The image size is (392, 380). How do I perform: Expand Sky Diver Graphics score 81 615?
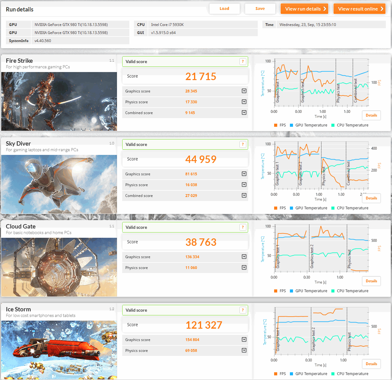coord(244,174)
